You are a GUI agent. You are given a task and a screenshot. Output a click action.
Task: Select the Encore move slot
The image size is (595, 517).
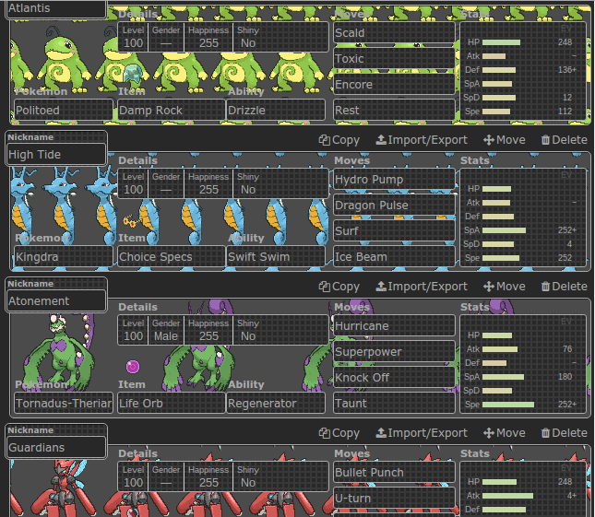(x=394, y=84)
